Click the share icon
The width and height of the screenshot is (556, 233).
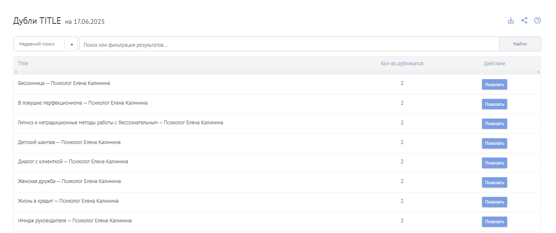pos(524,21)
